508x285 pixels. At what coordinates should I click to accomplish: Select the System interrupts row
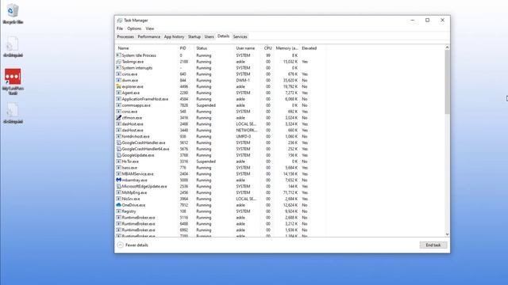click(x=221, y=68)
